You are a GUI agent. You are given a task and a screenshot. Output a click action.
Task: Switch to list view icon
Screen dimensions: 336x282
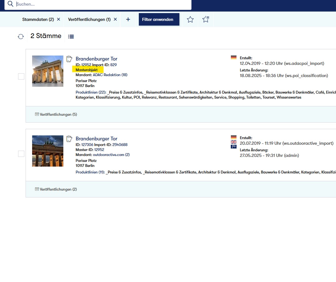pos(71,36)
